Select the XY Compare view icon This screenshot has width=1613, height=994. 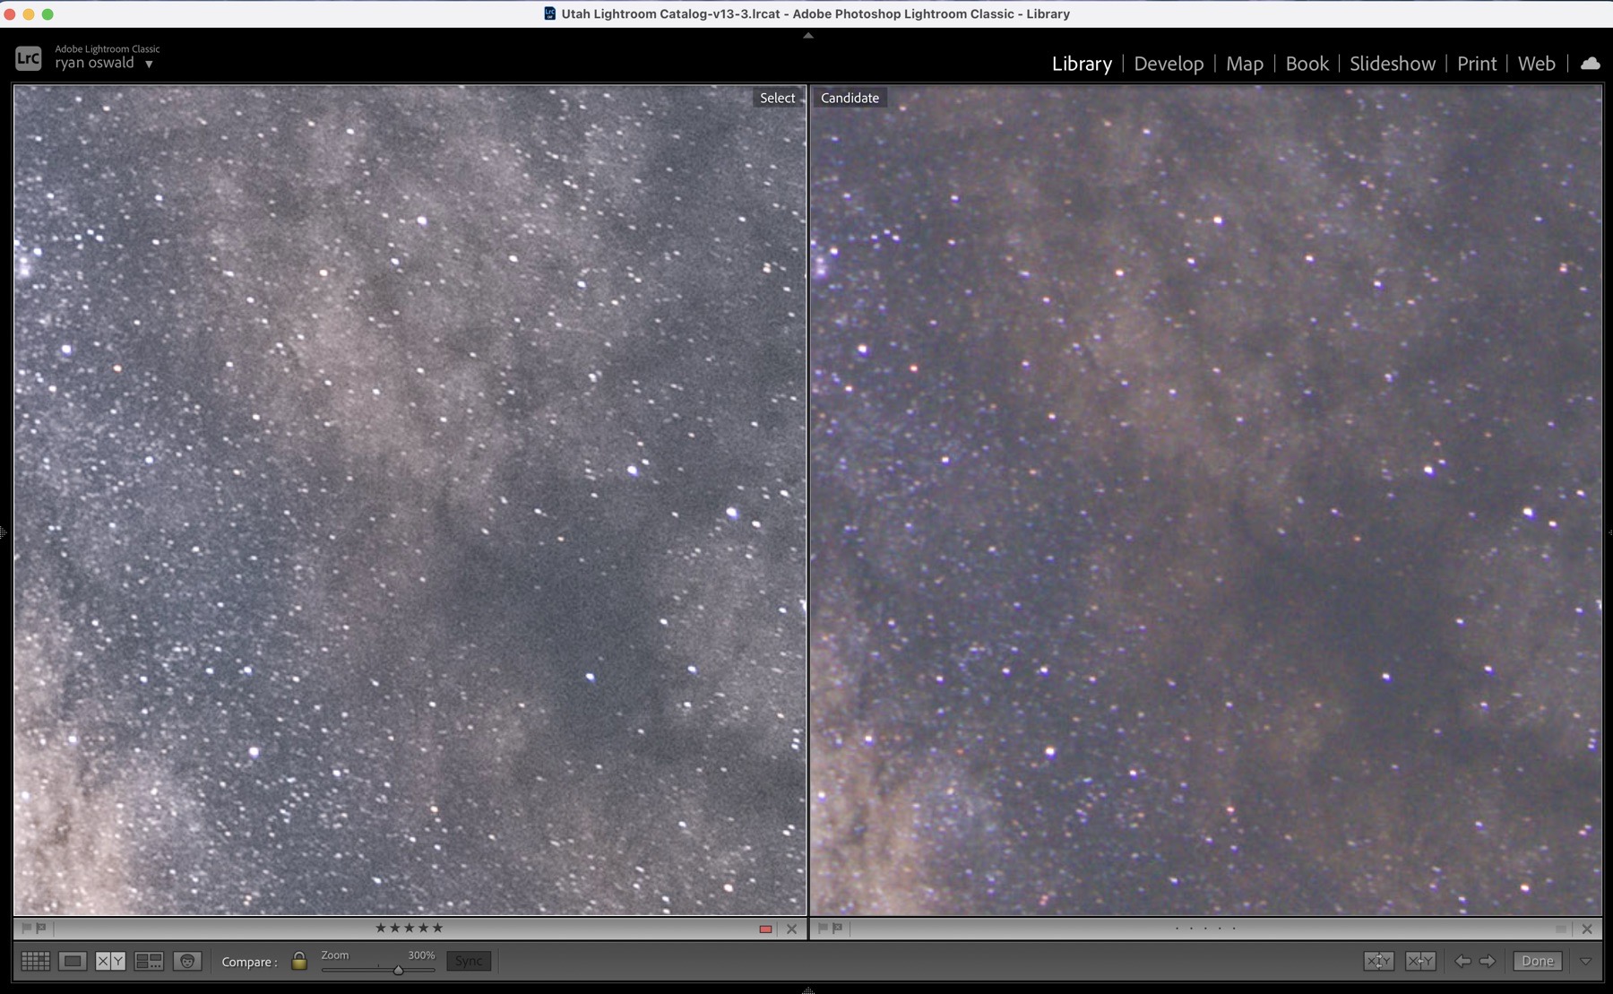[x=110, y=961]
